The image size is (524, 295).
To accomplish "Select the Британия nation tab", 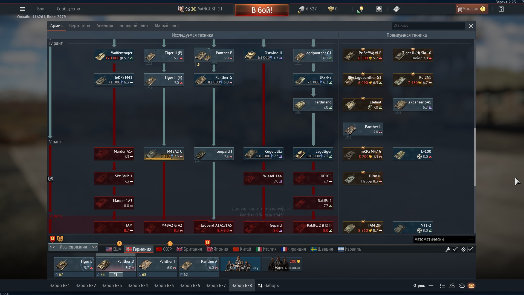I will [x=189, y=249].
